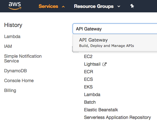Open IAM from History
Screen dimensions: 157x124
point(8,46)
